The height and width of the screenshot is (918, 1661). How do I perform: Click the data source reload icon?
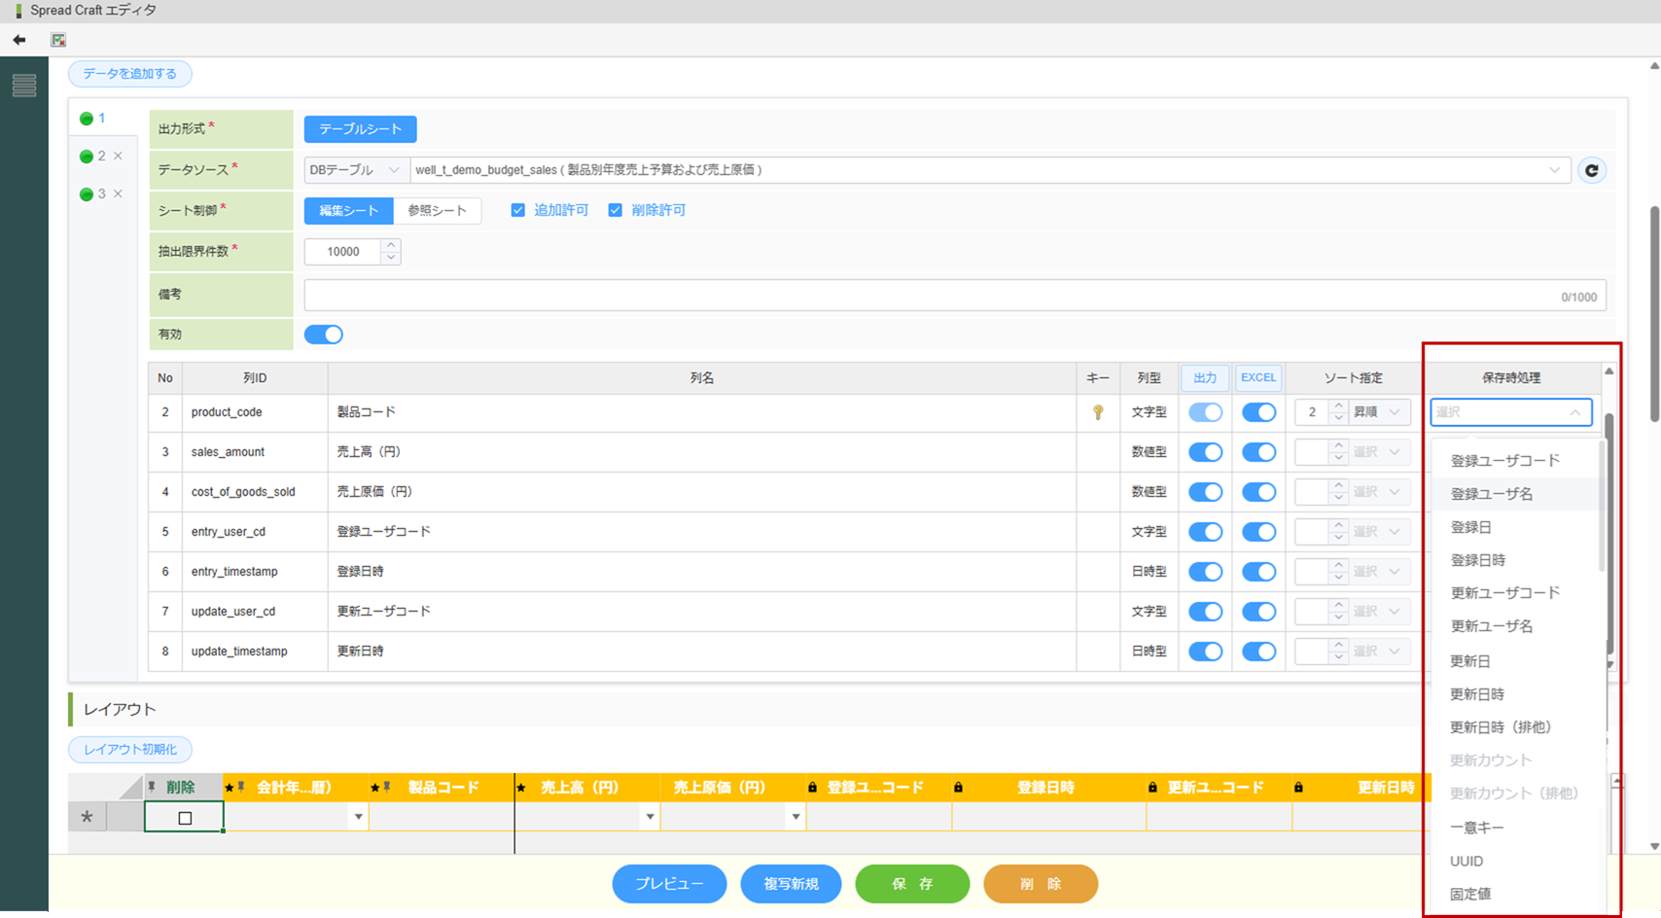(1591, 170)
